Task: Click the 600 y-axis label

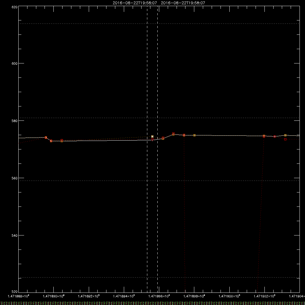Action: click(x=15, y=63)
